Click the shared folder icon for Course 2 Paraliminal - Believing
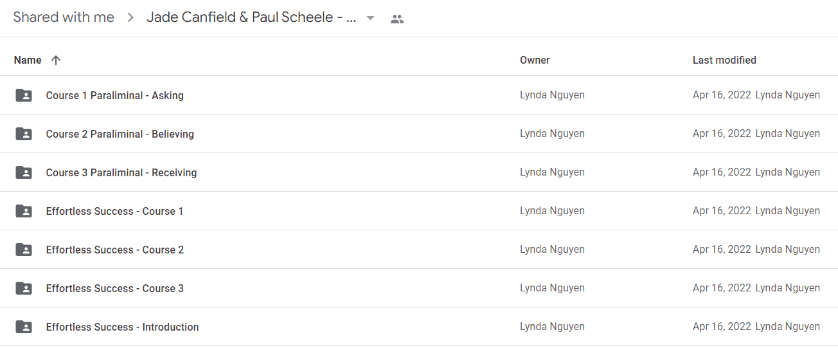 24,134
